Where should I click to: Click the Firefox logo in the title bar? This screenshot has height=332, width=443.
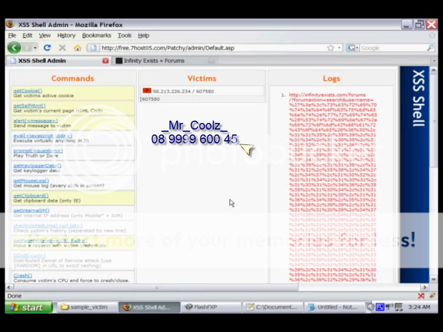[x=10, y=24]
